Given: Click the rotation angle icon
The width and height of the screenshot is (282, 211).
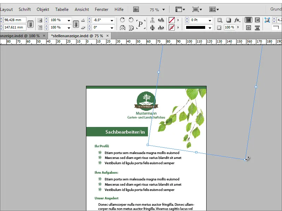Looking at the screenshot, I should (x=83, y=20).
